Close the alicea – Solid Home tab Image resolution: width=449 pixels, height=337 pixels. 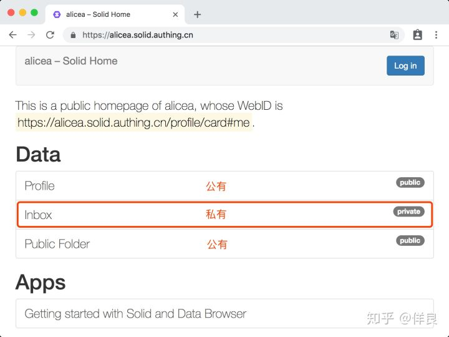click(x=175, y=14)
